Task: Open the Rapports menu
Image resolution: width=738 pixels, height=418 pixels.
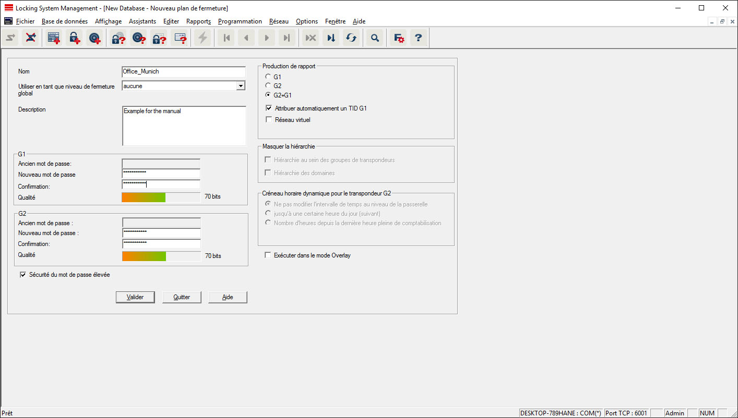Action: pyautogui.click(x=198, y=21)
